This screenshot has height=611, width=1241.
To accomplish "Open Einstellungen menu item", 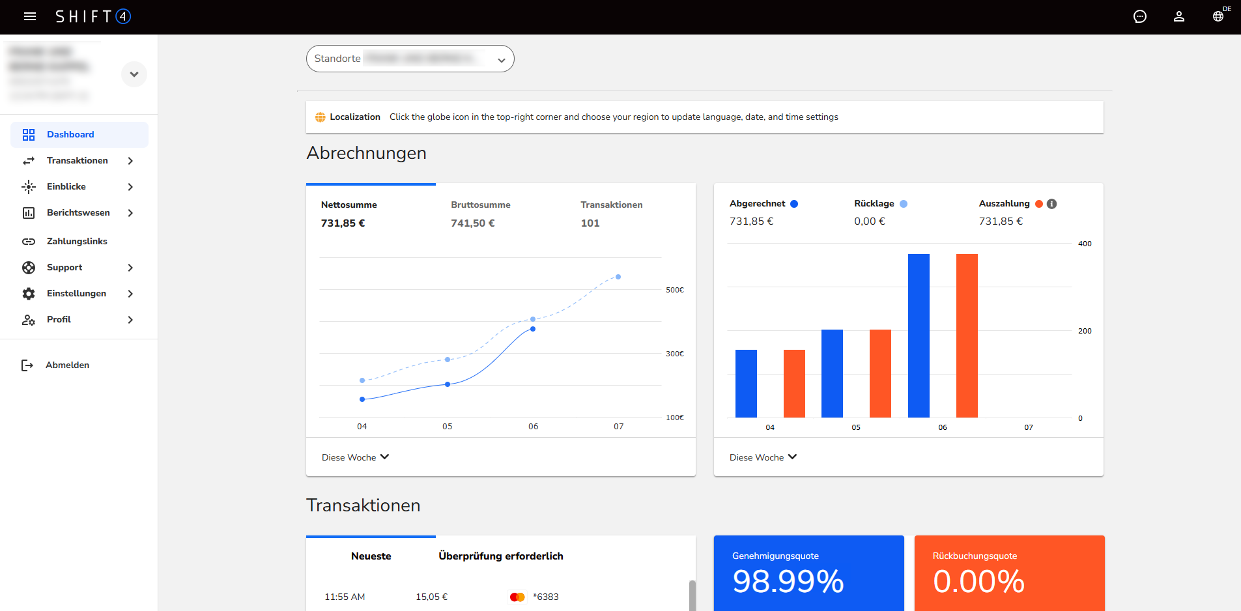I will [79, 294].
